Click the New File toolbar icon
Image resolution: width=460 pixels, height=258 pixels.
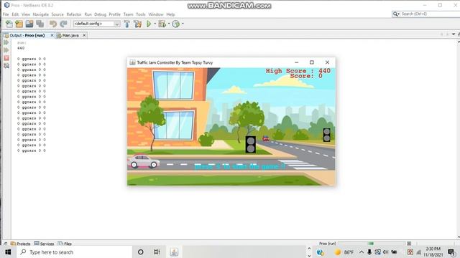(x=9, y=24)
